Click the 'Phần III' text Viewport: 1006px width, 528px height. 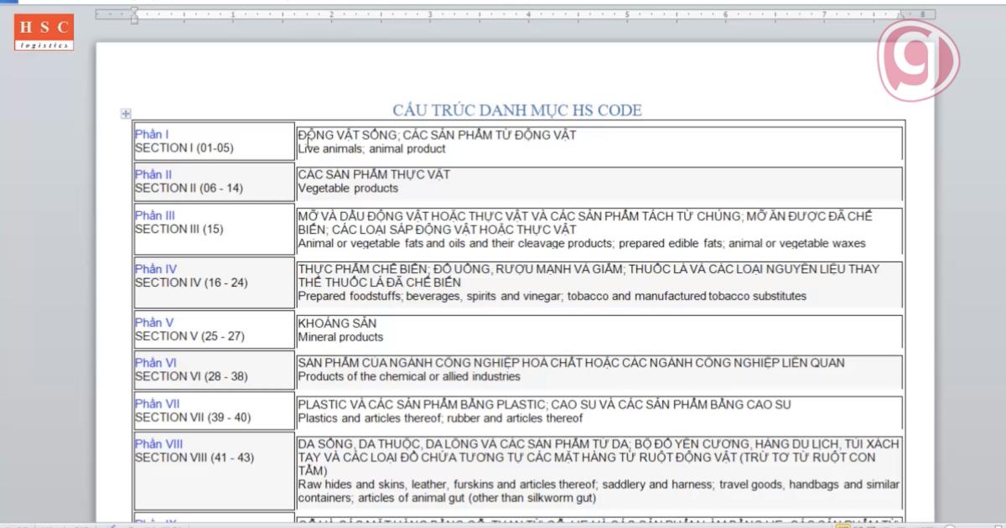pyautogui.click(x=155, y=215)
